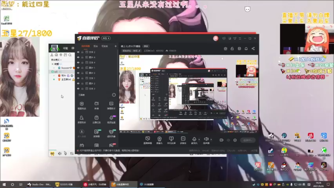The width and height of the screenshot is (334, 188).
Task: Open the 房管助手 tool
Action: [81, 119]
